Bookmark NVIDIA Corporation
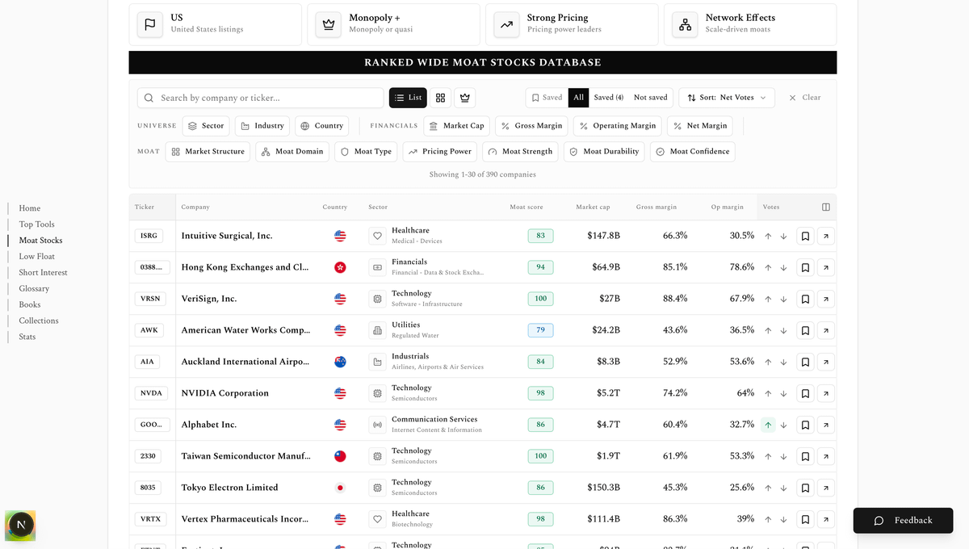The width and height of the screenshot is (969, 549). [805, 393]
